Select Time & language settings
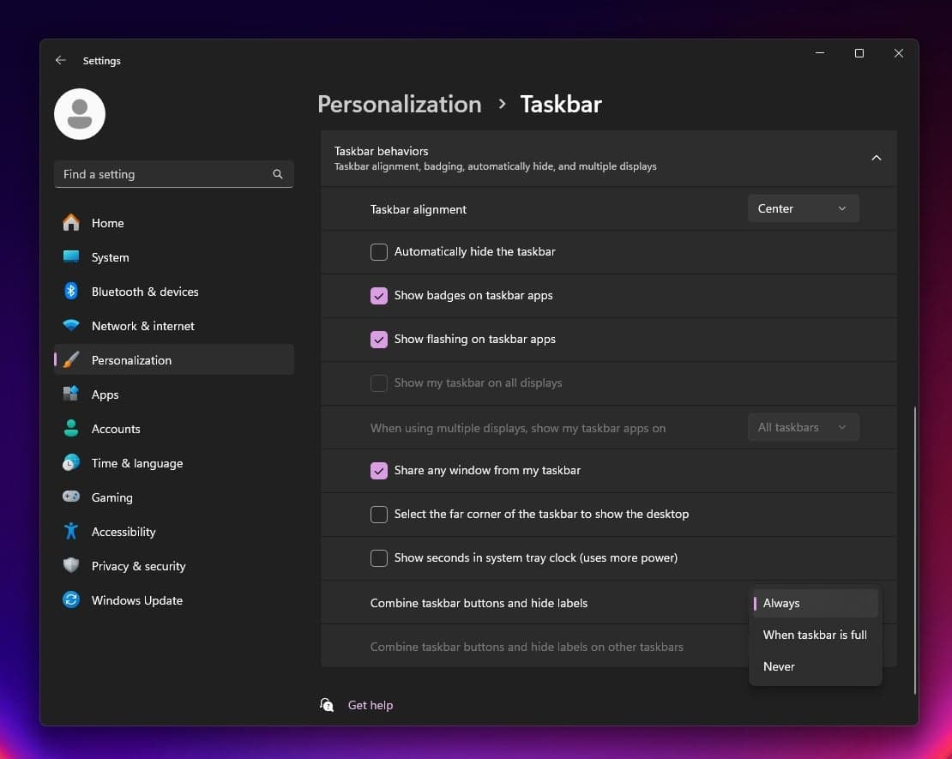952x759 pixels. (136, 463)
